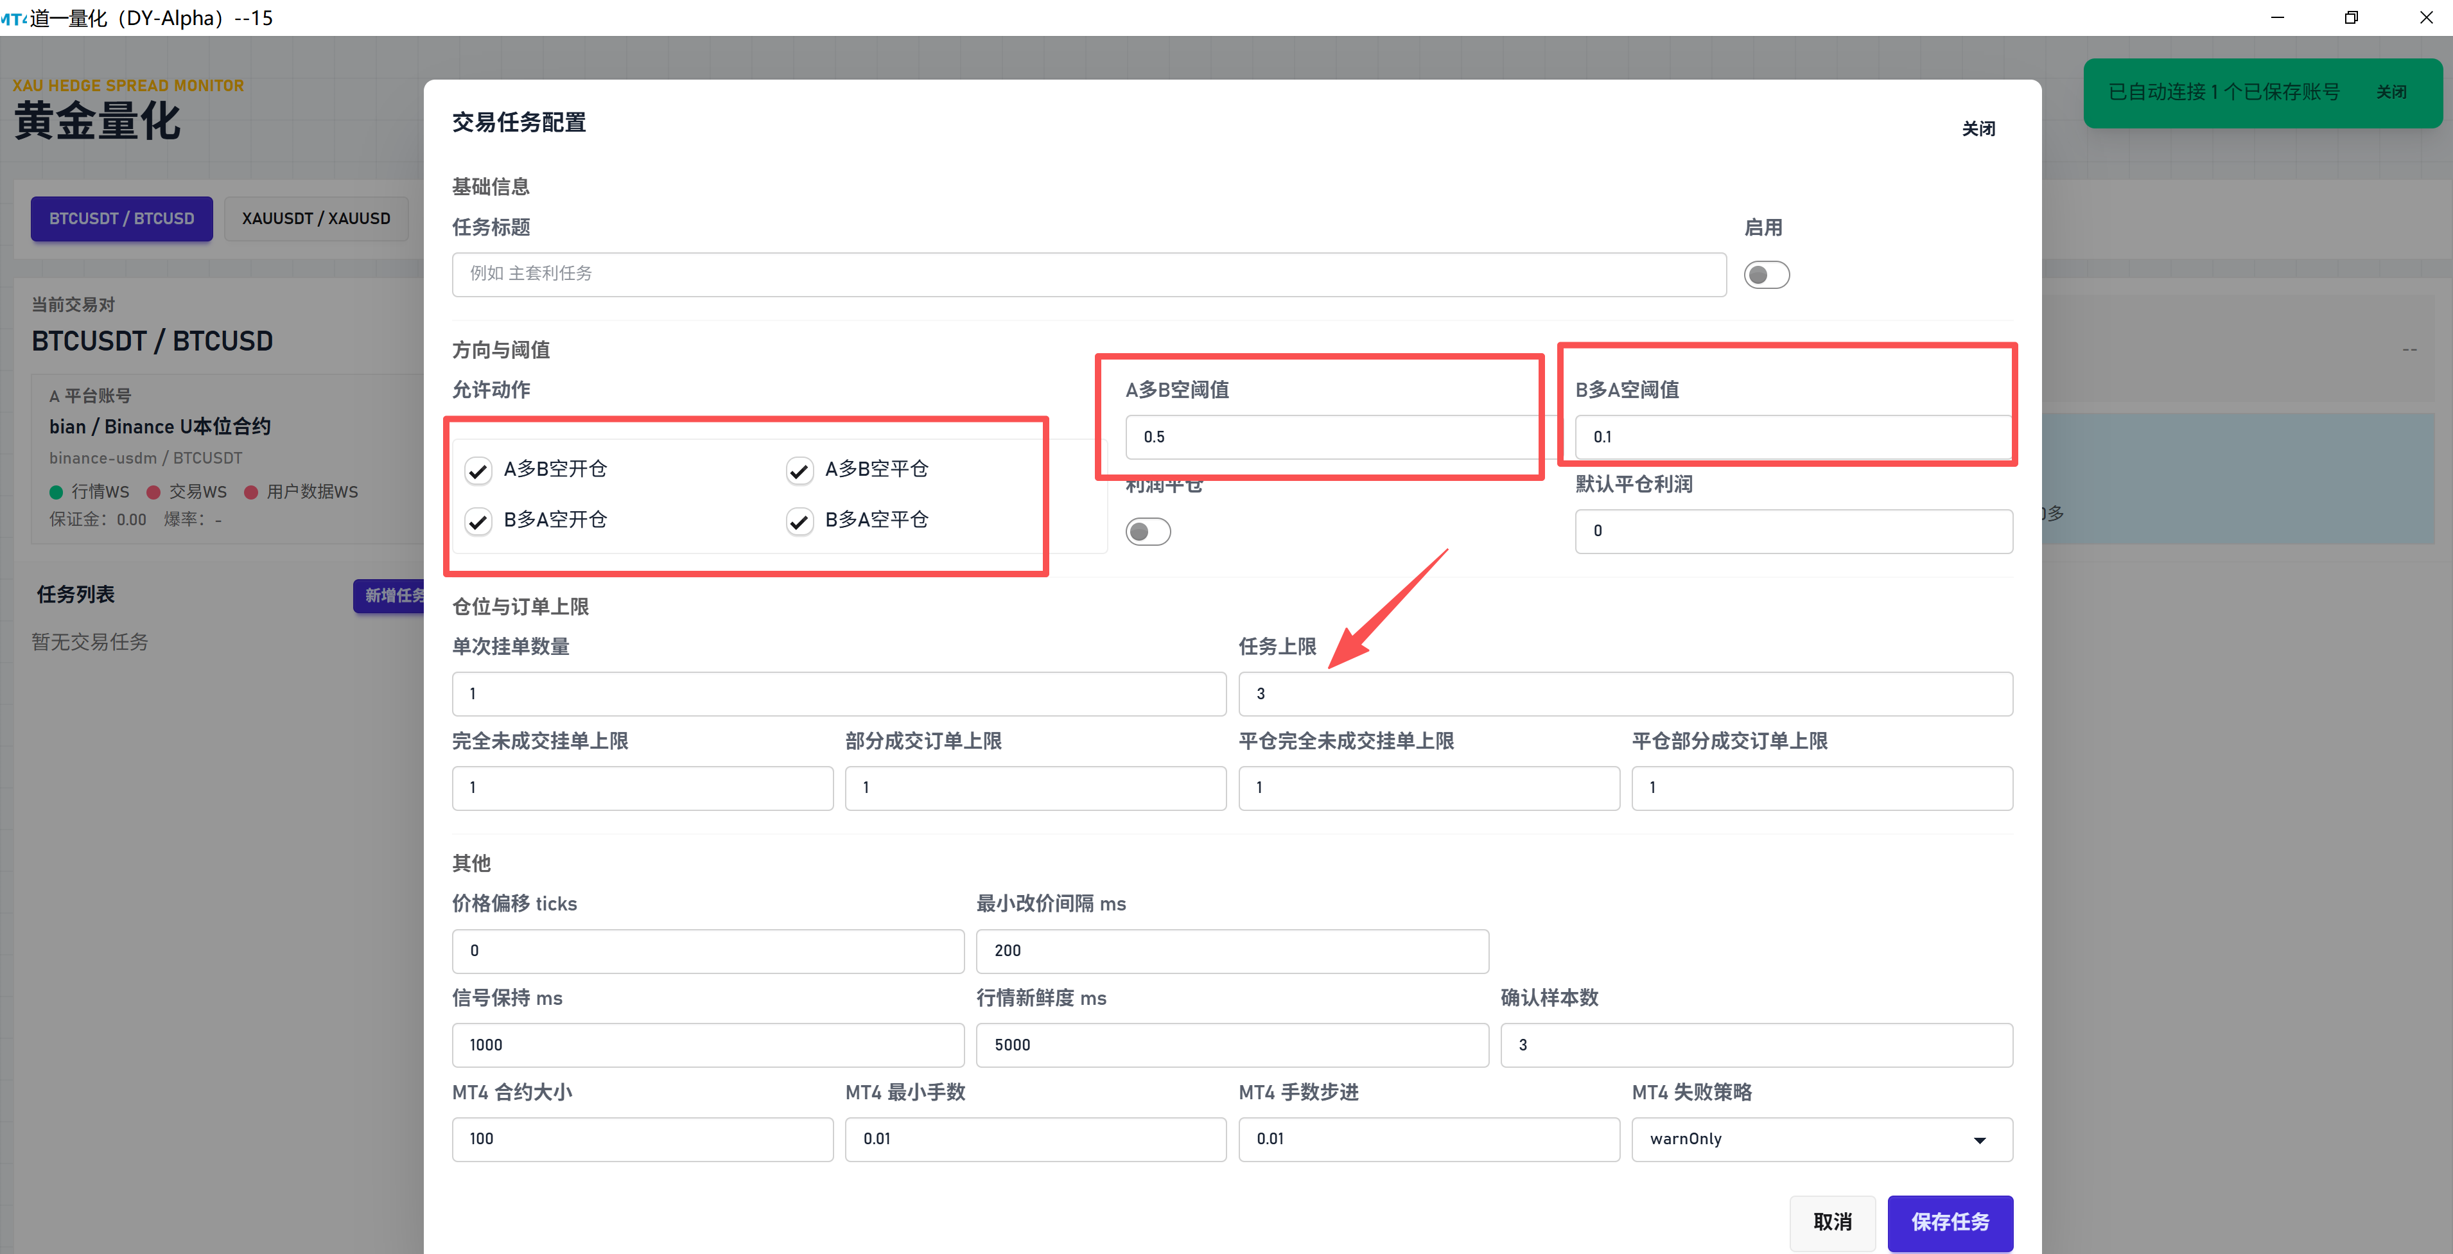Switch to BTCUSDT / BTCUSD tab
2453x1254 pixels.
(x=122, y=219)
